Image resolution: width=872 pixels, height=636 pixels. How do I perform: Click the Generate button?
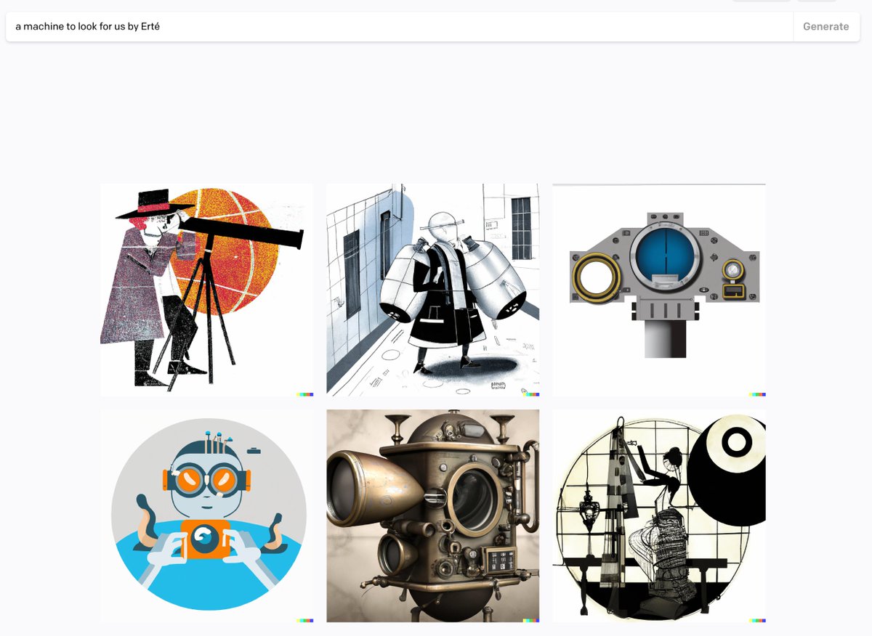826,26
